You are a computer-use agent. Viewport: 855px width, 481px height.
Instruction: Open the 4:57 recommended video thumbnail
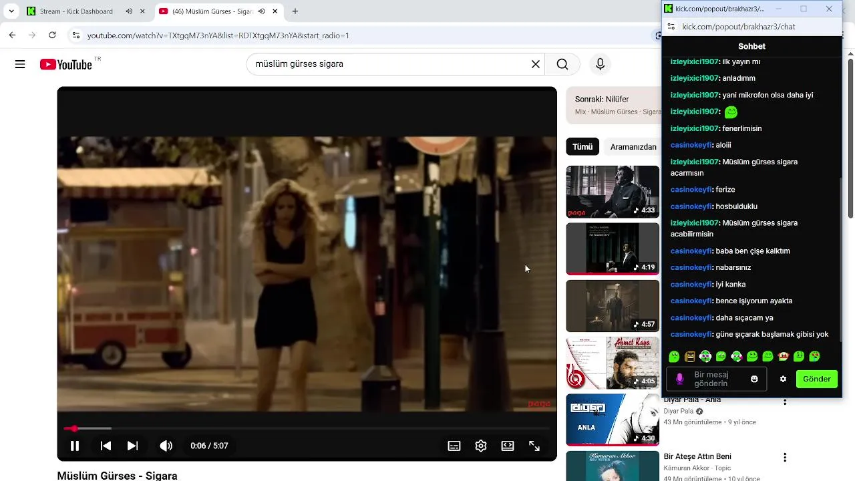pos(613,306)
